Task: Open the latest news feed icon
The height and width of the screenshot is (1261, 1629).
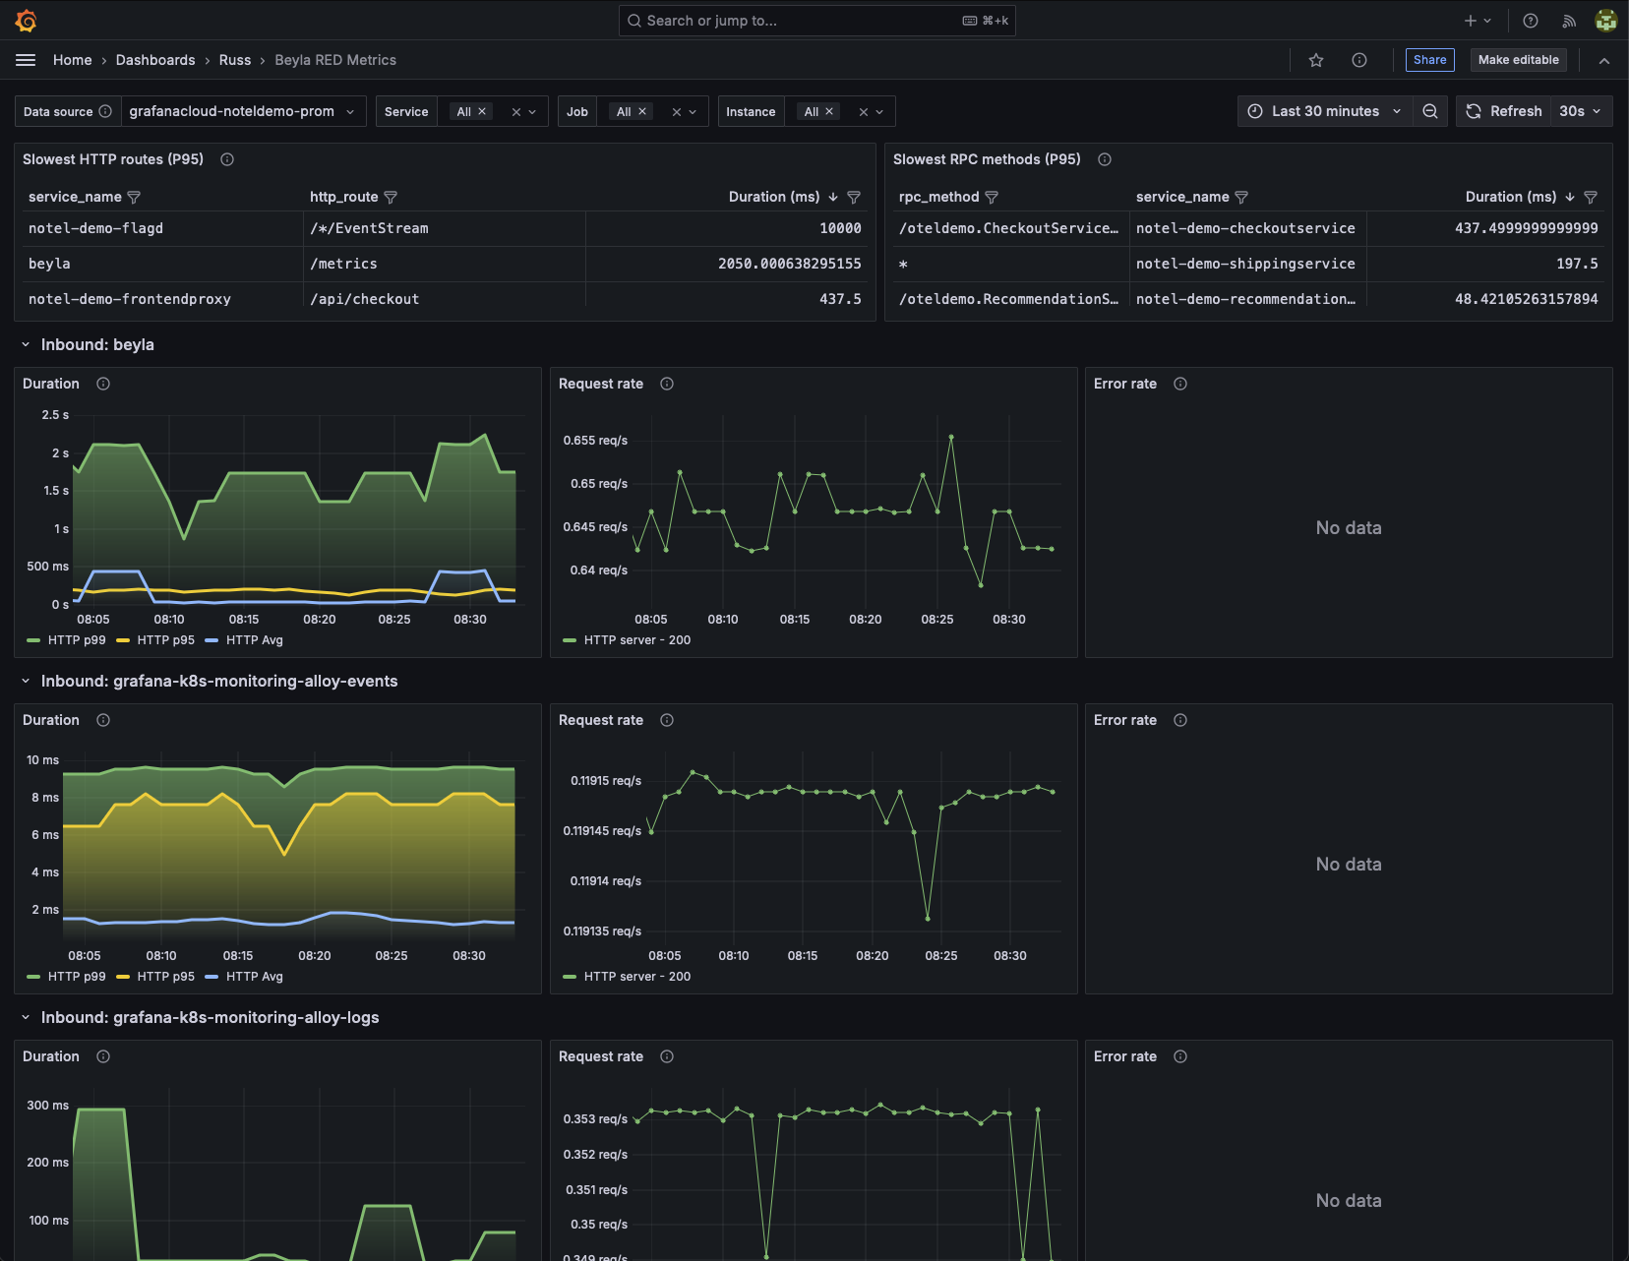Action: tap(1569, 20)
